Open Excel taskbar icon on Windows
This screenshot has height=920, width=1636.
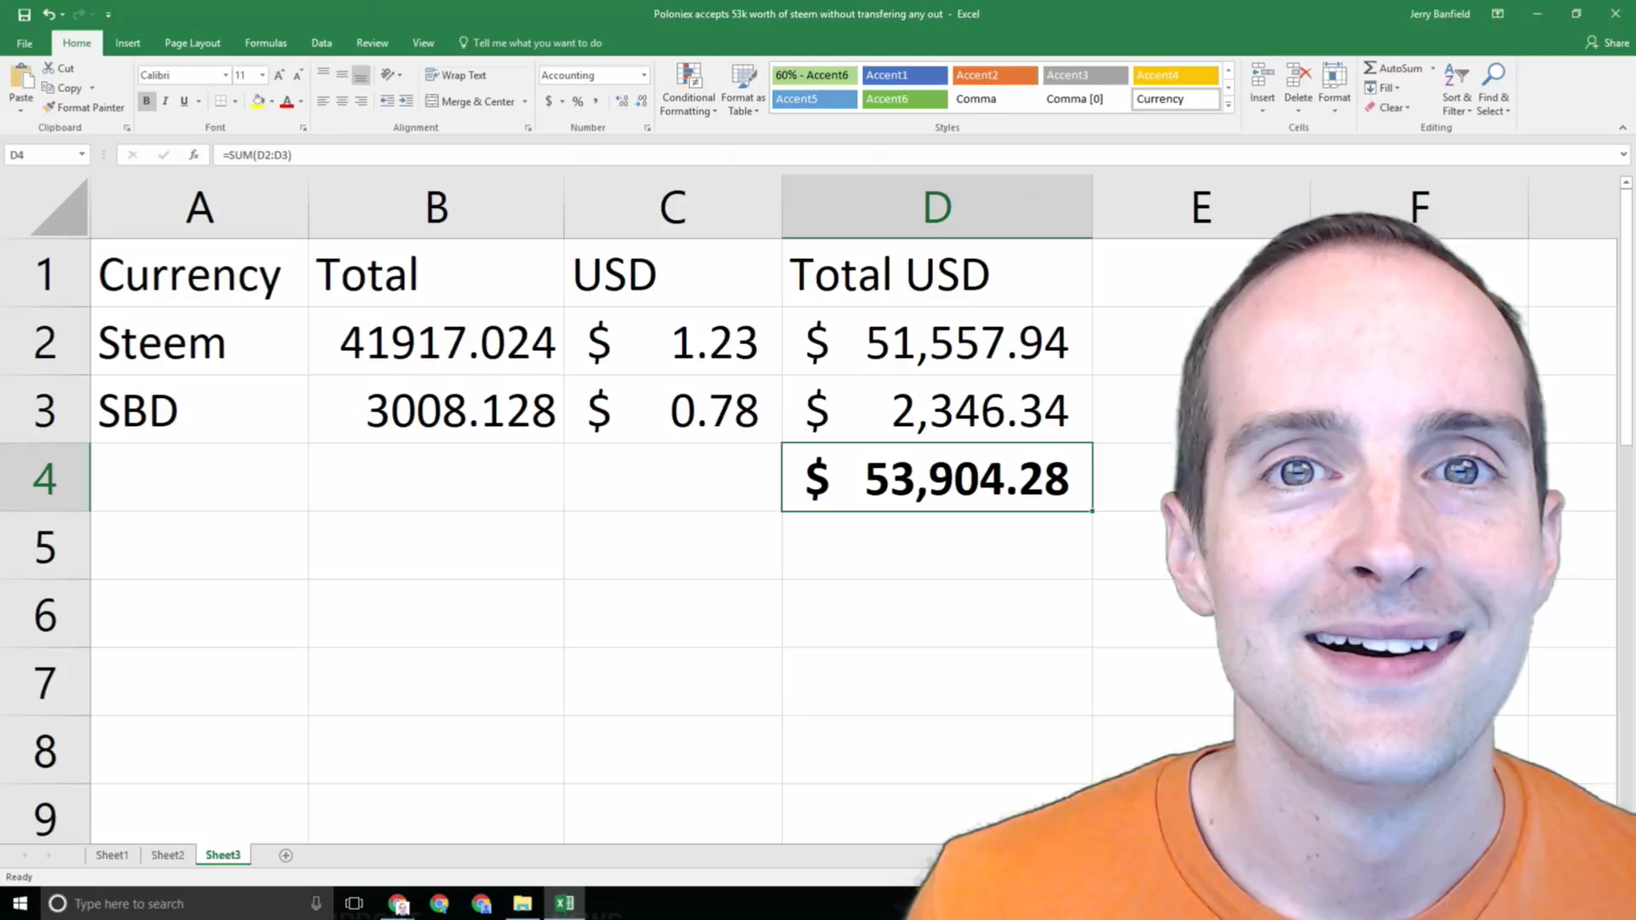(564, 903)
